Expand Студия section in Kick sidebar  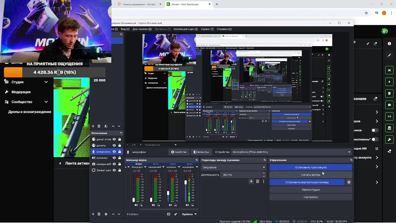46,82
